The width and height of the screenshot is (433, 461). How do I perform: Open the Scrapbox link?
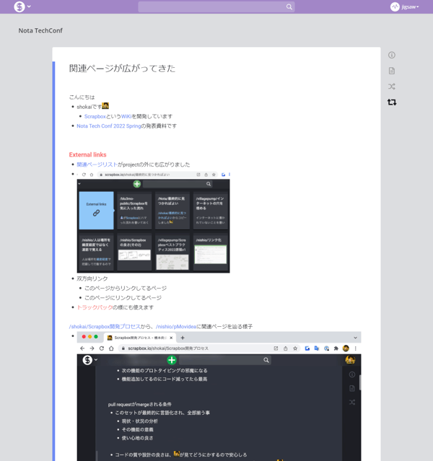tap(95, 116)
